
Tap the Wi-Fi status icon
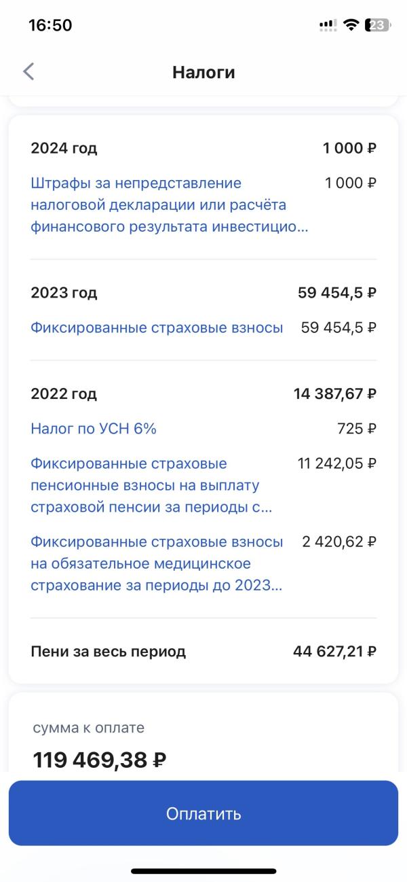coord(351,25)
